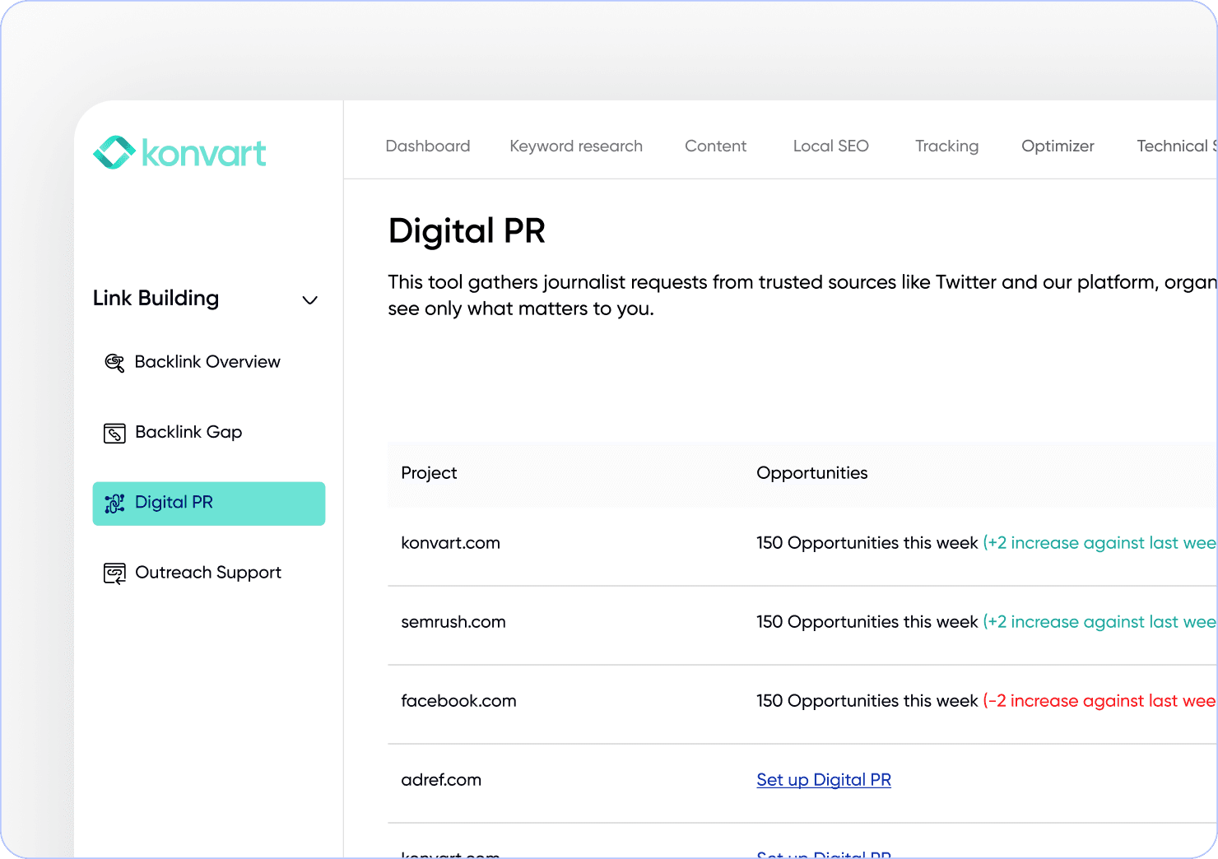
Task: Click the Outreach Support sidebar icon
Action: (x=114, y=573)
